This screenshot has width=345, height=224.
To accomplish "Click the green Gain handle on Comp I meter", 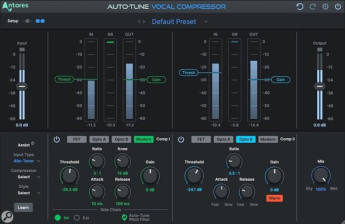I will coord(156,80).
